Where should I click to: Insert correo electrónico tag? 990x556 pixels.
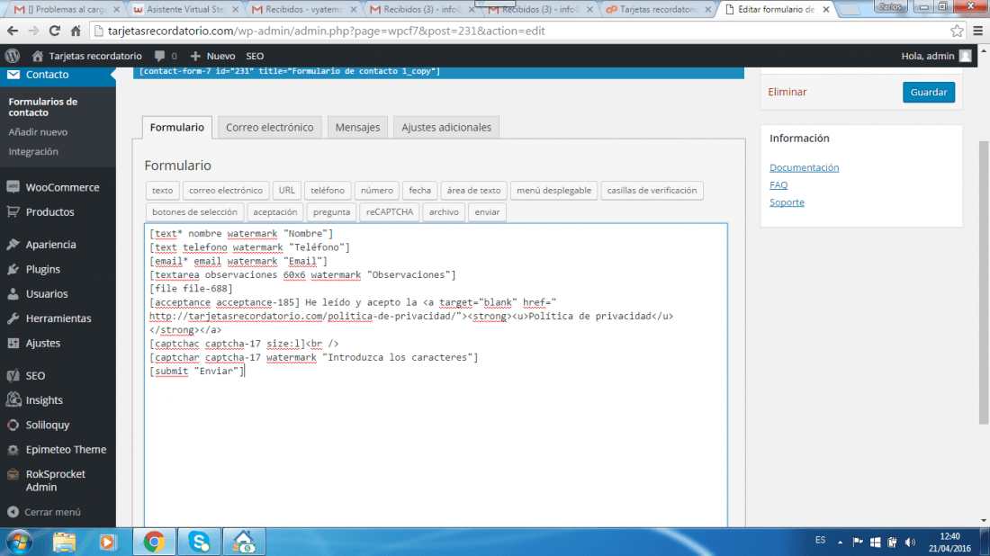(x=226, y=190)
